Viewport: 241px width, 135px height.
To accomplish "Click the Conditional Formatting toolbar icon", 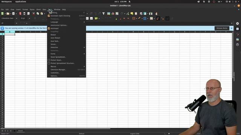I will pyautogui.click(x=151, y=18).
